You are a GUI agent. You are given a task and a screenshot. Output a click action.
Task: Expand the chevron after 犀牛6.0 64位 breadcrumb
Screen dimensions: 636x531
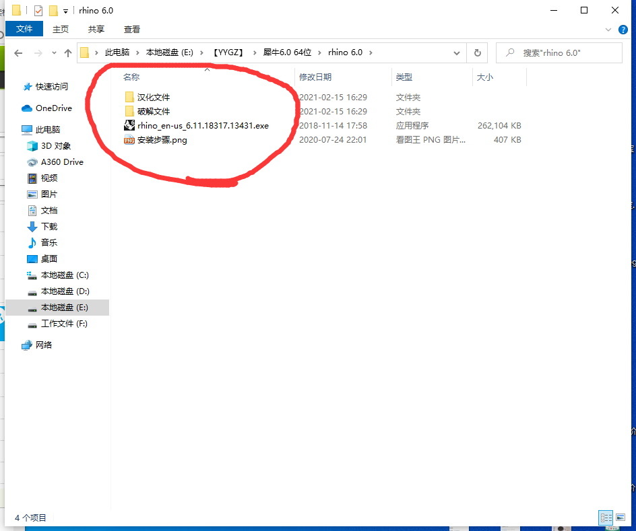coord(319,52)
